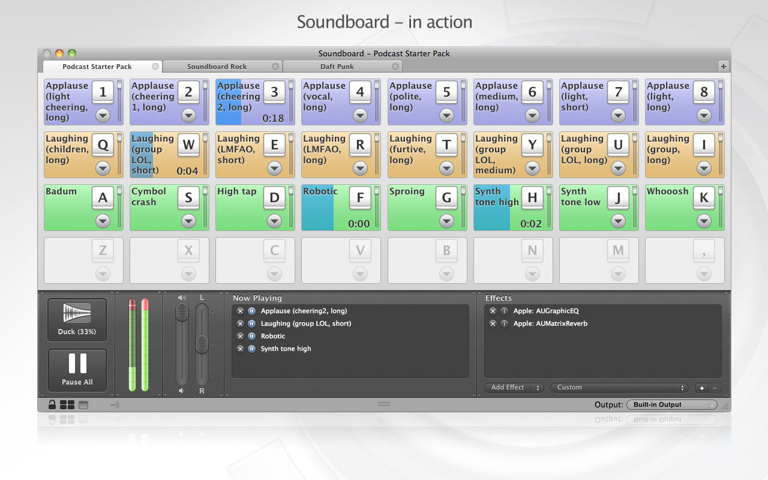Open options arrow for Laughing (children, long)

point(103,168)
